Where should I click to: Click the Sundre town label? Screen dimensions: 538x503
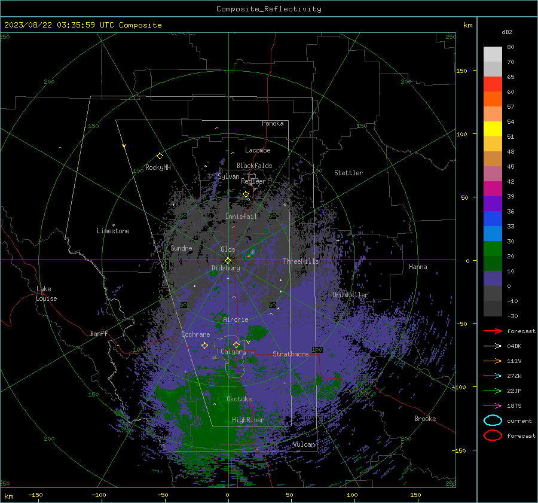coord(181,248)
